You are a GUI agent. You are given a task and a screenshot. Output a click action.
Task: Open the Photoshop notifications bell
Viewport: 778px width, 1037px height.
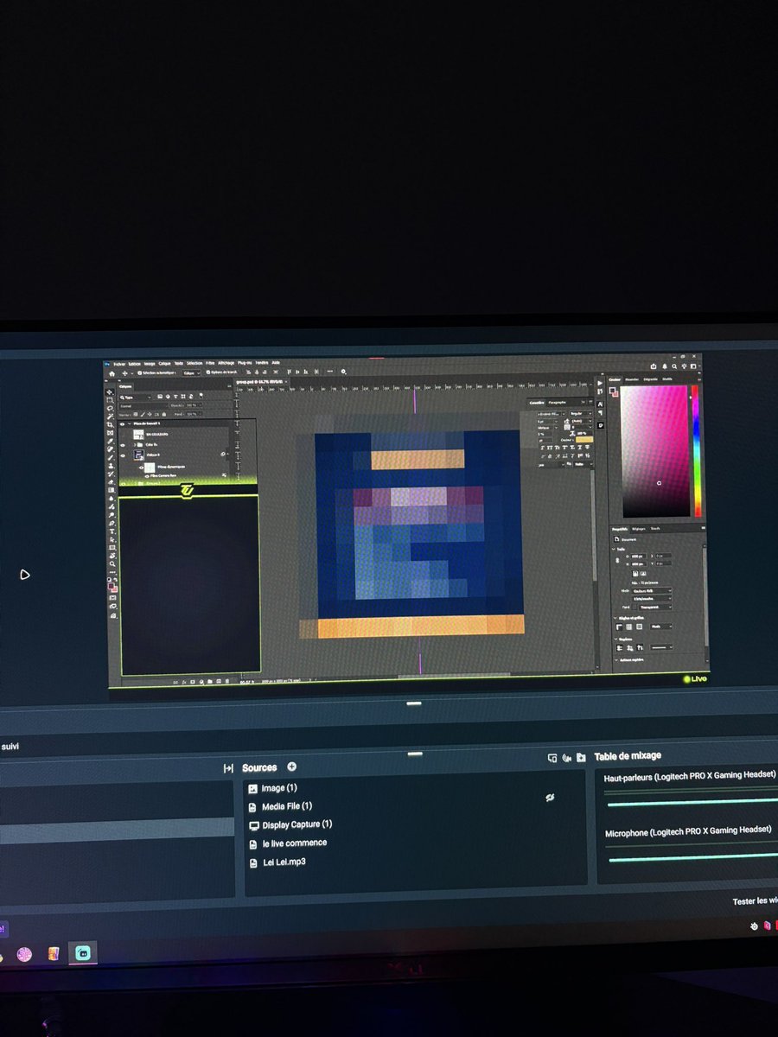[665, 366]
